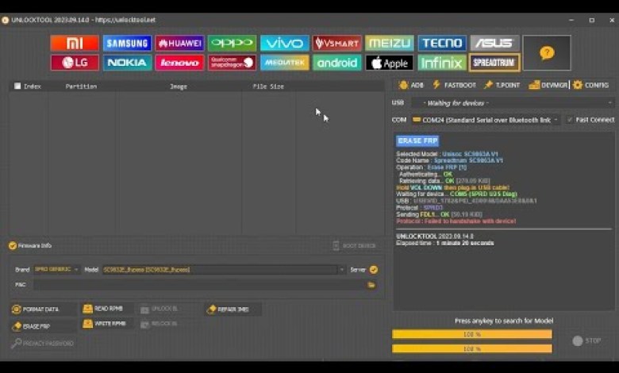Screen dimensions: 619x373
Task: Select the Tecno brand tile
Action: tap(442, 43)
